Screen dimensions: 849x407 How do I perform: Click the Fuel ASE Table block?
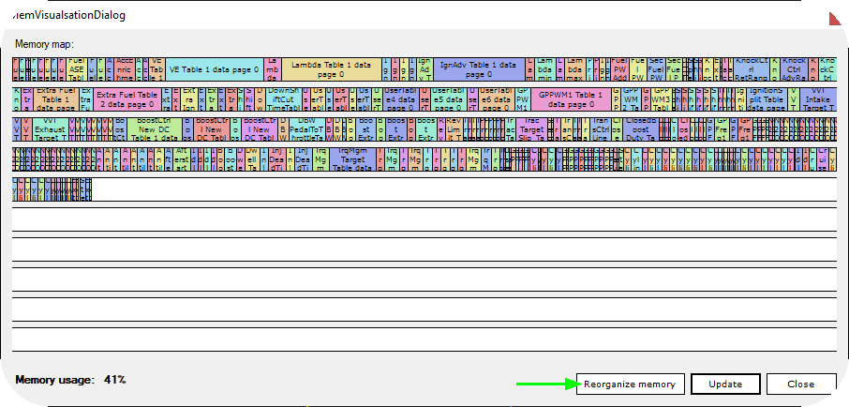[76, 69]
